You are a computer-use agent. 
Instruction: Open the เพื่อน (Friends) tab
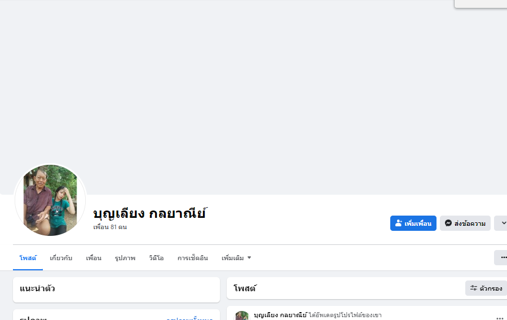(x=94, y=258)
